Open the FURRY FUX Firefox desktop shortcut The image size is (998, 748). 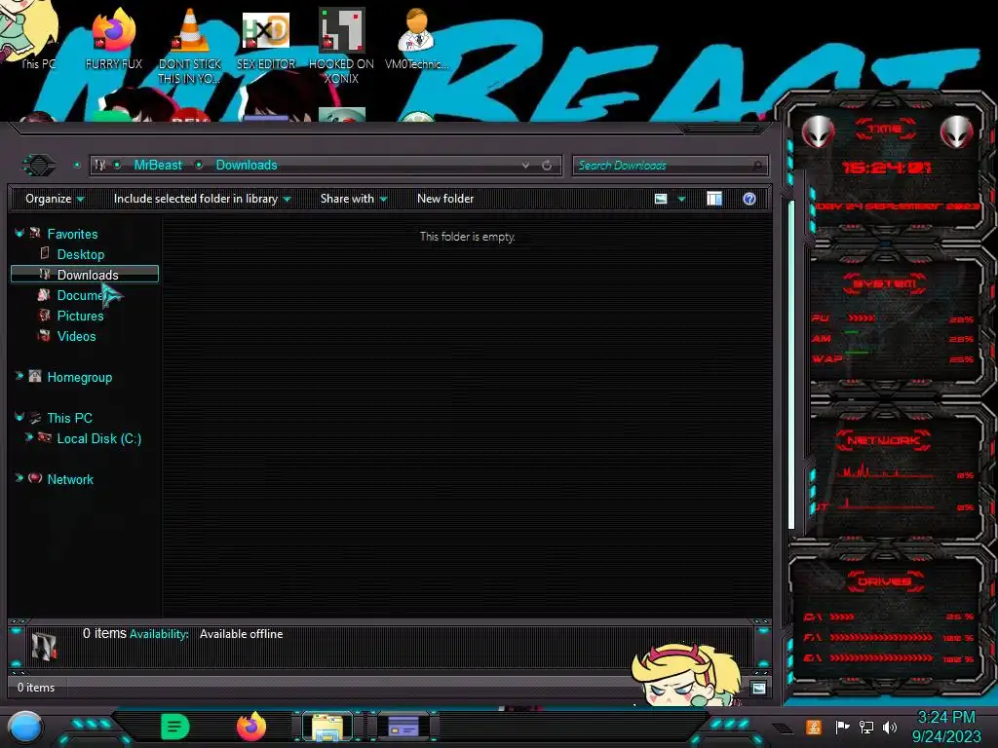pyautogui.click(x=113, y=38)
